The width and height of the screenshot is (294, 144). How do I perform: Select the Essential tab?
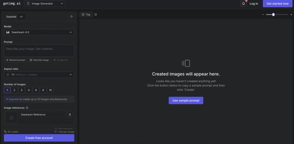tap(11, 17)
